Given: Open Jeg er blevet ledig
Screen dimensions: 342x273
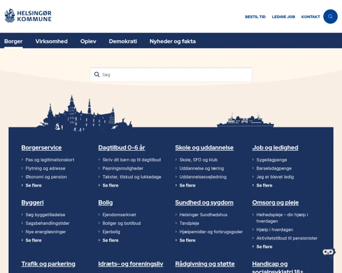Looking at the screenshot, I should (x=275, y=177).
